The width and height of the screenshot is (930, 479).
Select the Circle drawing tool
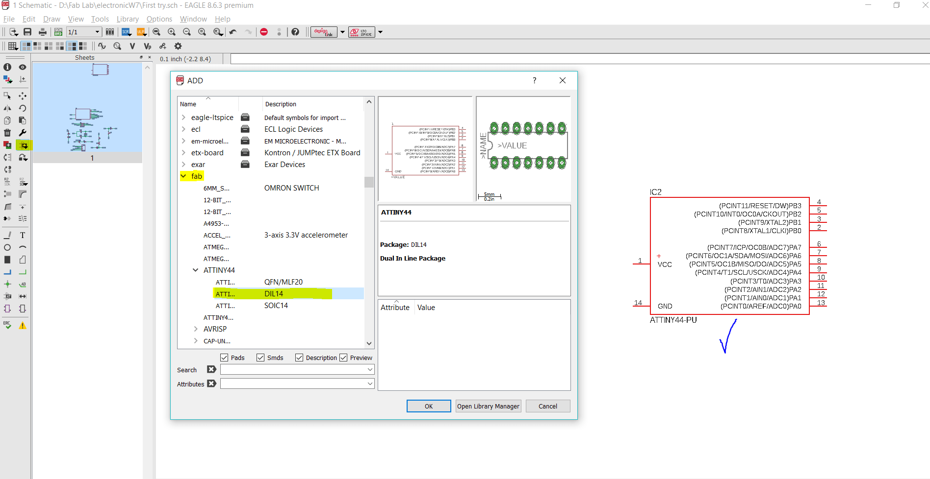coord(7,247)
